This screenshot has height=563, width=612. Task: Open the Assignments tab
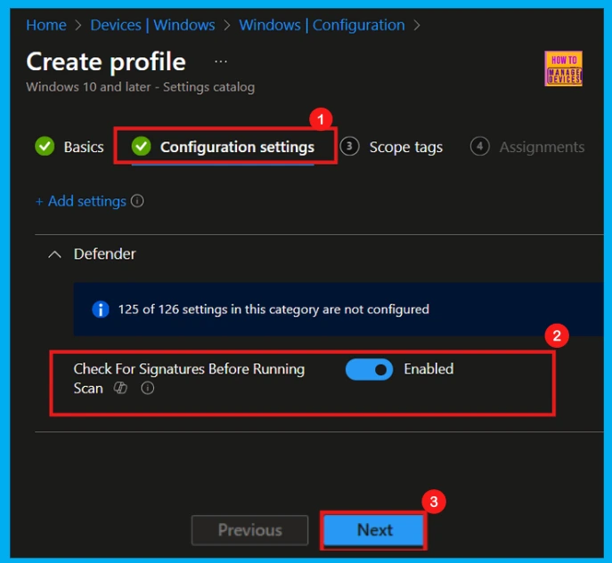coord(527,147)
